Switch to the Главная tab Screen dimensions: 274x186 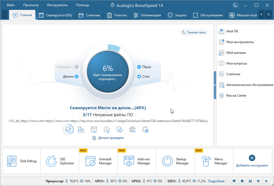(x=22, y=15)
